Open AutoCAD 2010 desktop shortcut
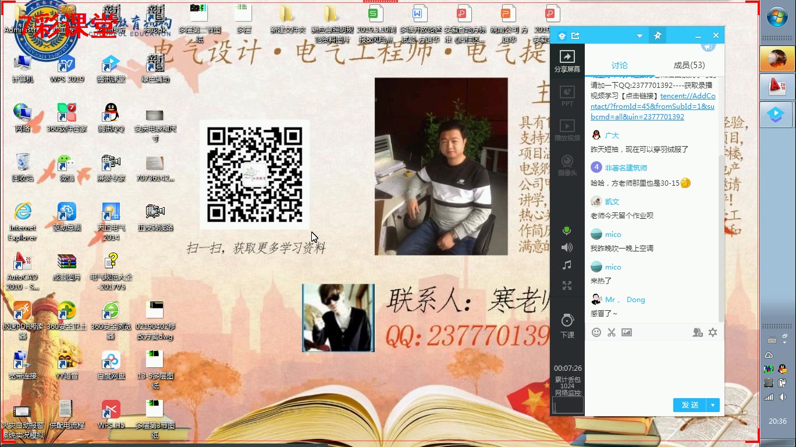Image resolution: width=796 pixels, height=447 pixels. coord(23,271)
